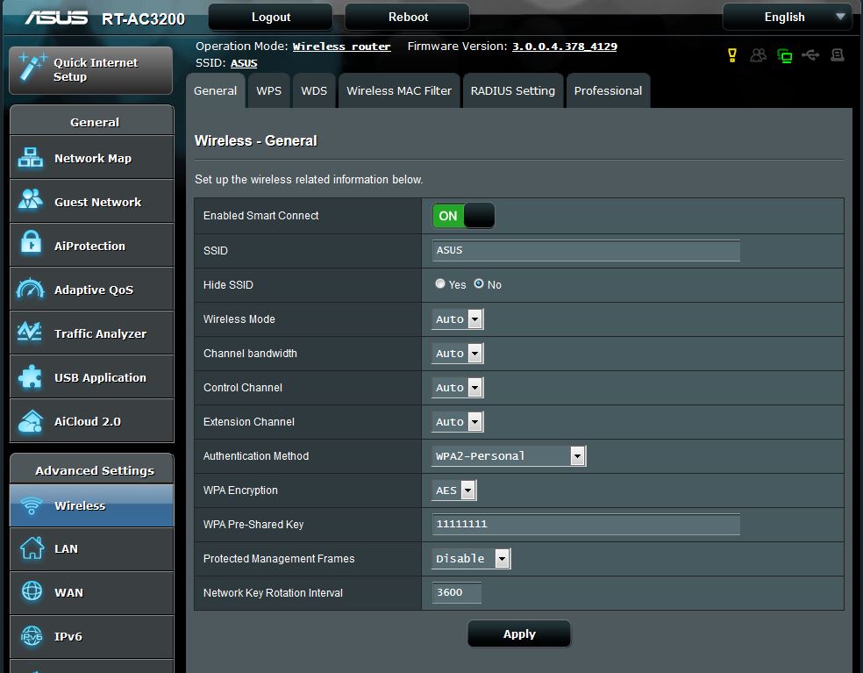The image size is (863, 673).
Task: Click the ASUS logo
Action: pyautogui.click(x=56, y=18)
